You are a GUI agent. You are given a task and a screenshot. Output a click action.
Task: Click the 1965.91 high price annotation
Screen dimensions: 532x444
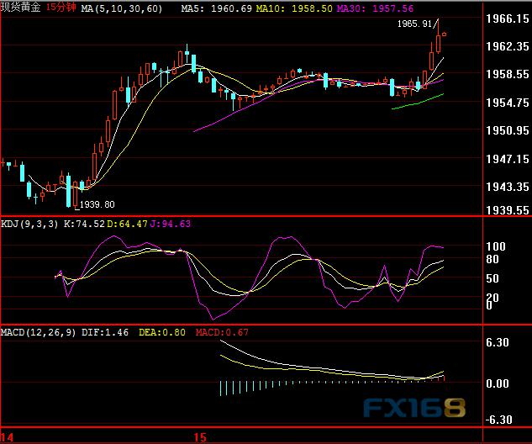[x=414, y=24]
